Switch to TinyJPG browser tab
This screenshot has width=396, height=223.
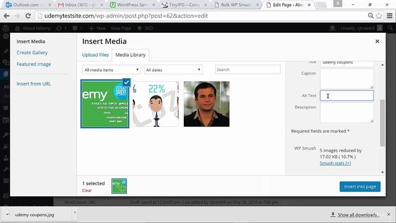(x=184, y=5)
